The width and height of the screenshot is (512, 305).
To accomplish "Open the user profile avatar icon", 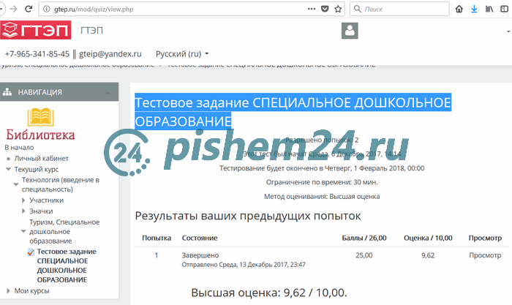I will coord(350,31).
